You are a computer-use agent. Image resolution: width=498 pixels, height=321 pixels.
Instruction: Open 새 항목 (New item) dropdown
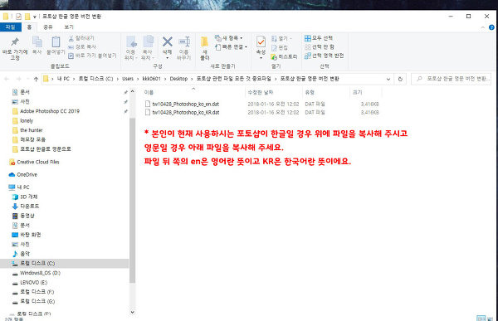pyautogui.click(x=229, y=38)
